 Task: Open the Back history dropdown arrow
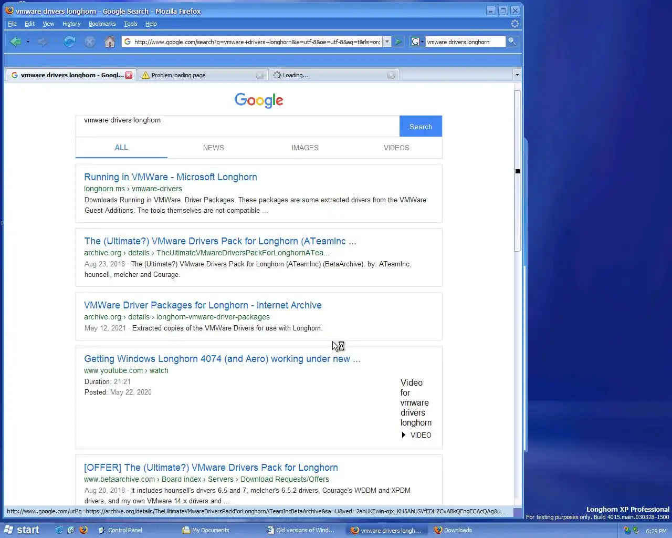[x=28, y=42]
